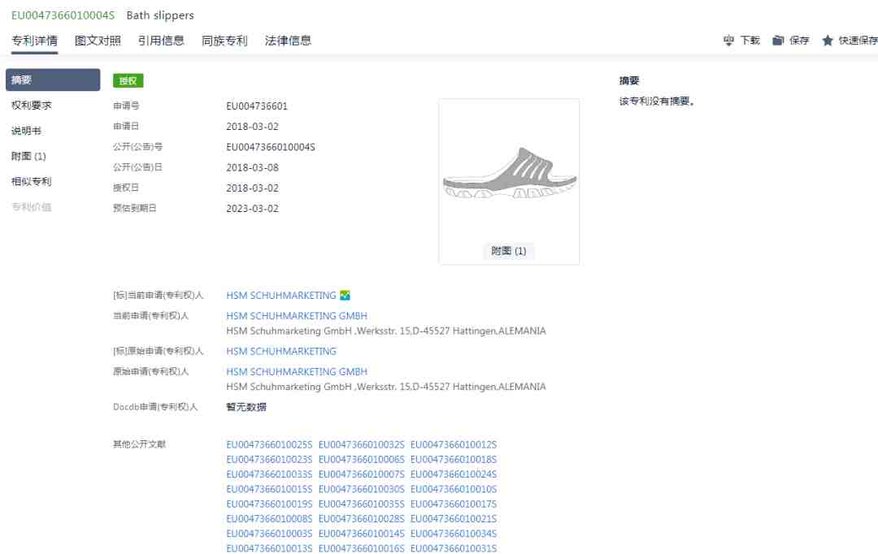
Task: Select the 法律信息 tab
Action: (x=288, y=41)
